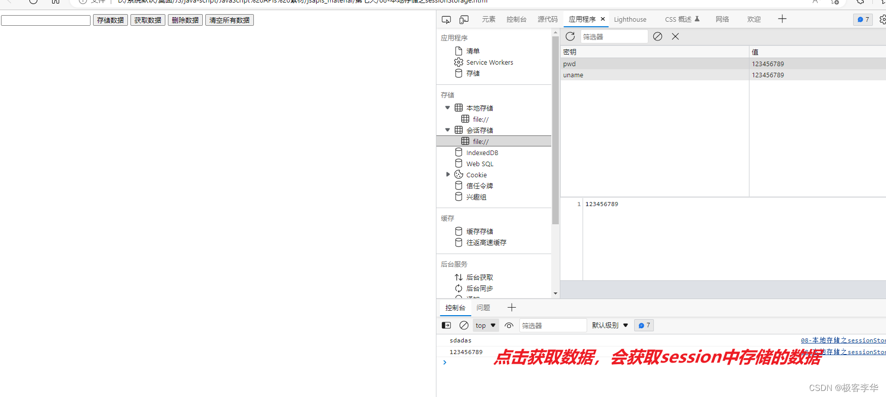Add a new DevTools tab with plus icon

782,19
